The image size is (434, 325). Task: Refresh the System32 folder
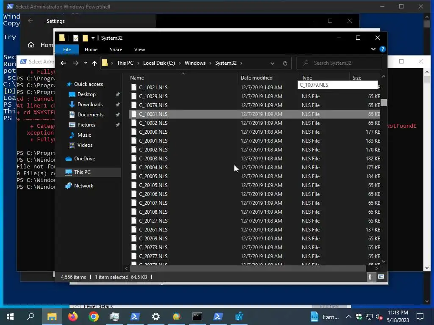click(x=285, y=63)
